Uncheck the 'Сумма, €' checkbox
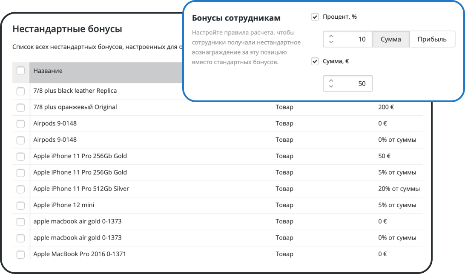 pos(315,62)
